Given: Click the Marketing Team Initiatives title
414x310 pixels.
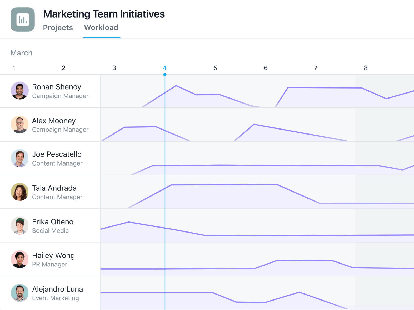Looking at the screenshot, I should [x=104, y=14].
